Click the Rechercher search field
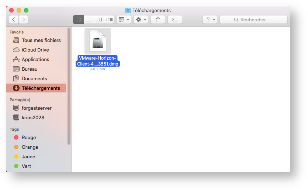 pyautogui.click(x=253, y=20)
